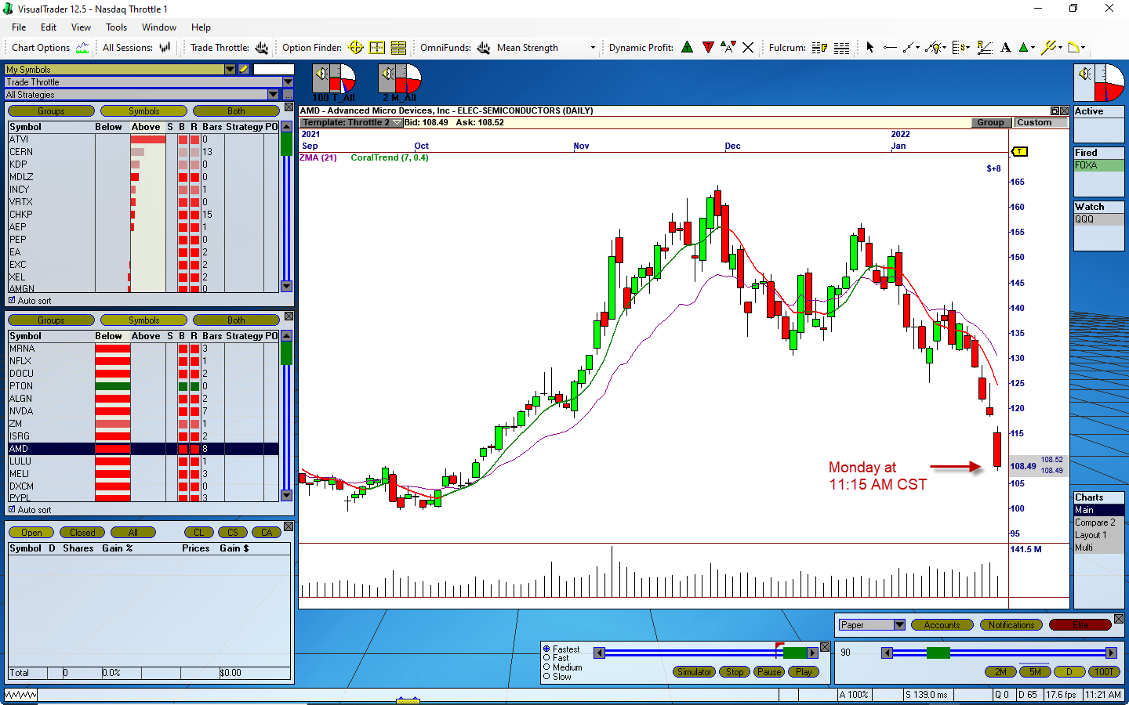
Task: Open Template Throttle 2 dropdown
Action: (398, 122)
